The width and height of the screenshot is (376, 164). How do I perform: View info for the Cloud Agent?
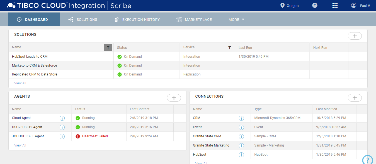coord(62,118)
